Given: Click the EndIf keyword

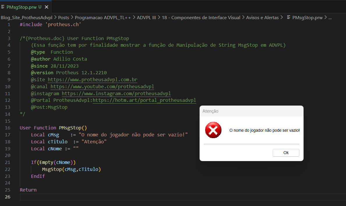Looking at the screenshot, I should click(38, 176).
